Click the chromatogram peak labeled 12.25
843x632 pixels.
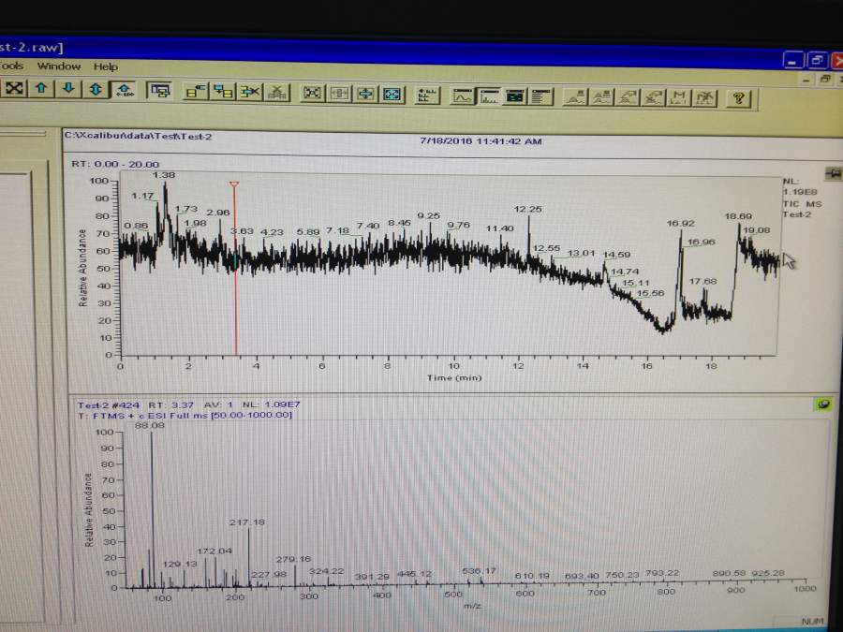(x=528, y=237)
